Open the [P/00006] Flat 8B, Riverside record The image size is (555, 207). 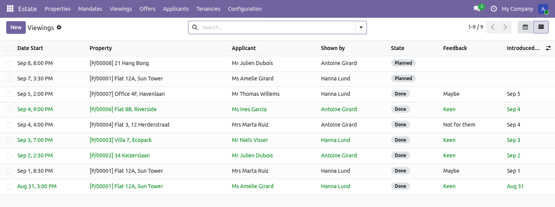(x=123, y=109)
